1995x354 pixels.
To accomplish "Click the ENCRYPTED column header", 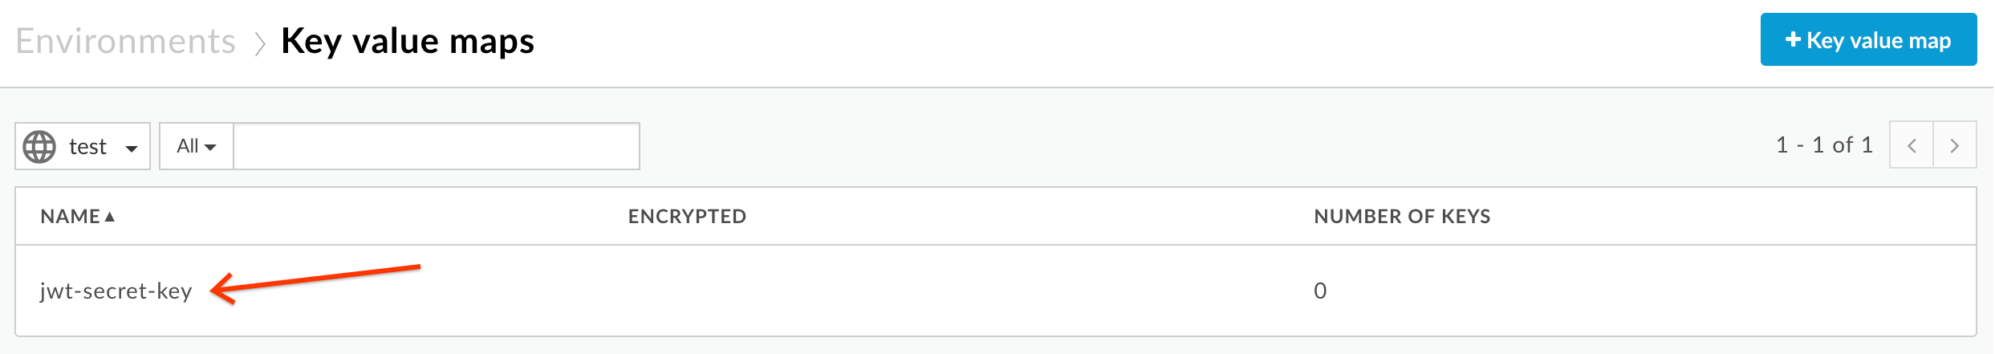I will tap(687, 216).
